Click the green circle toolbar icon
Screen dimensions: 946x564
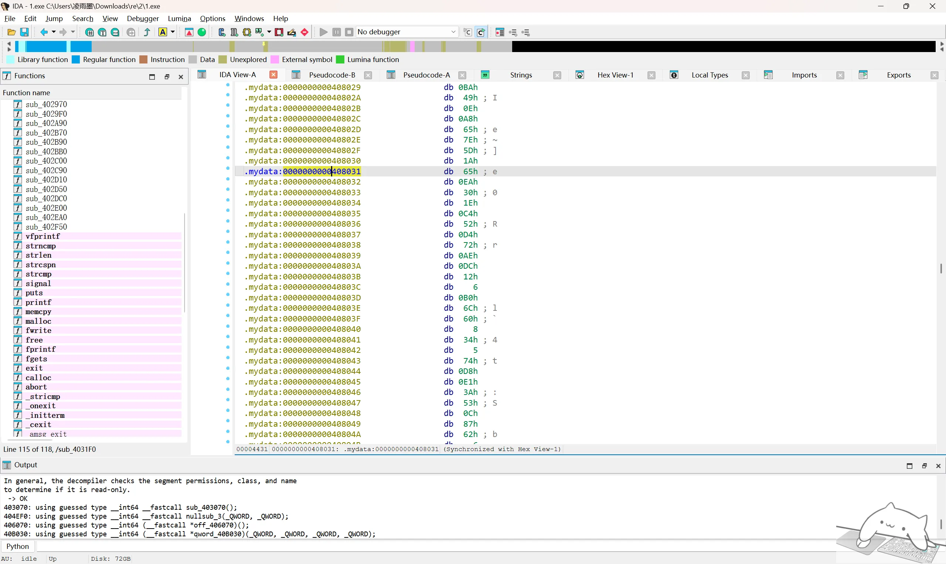coord(202,32)
